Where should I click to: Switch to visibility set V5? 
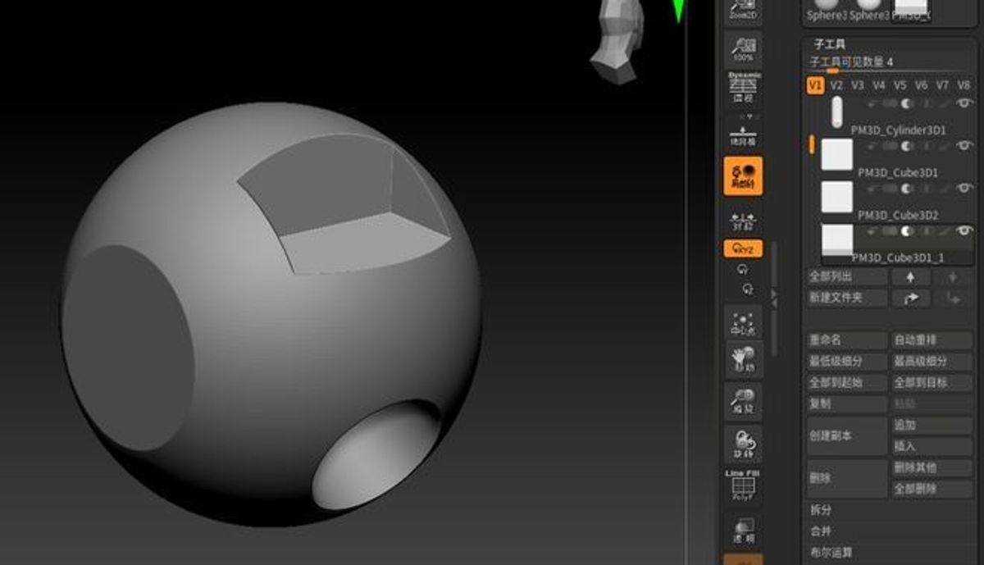(x=900, y=84)
